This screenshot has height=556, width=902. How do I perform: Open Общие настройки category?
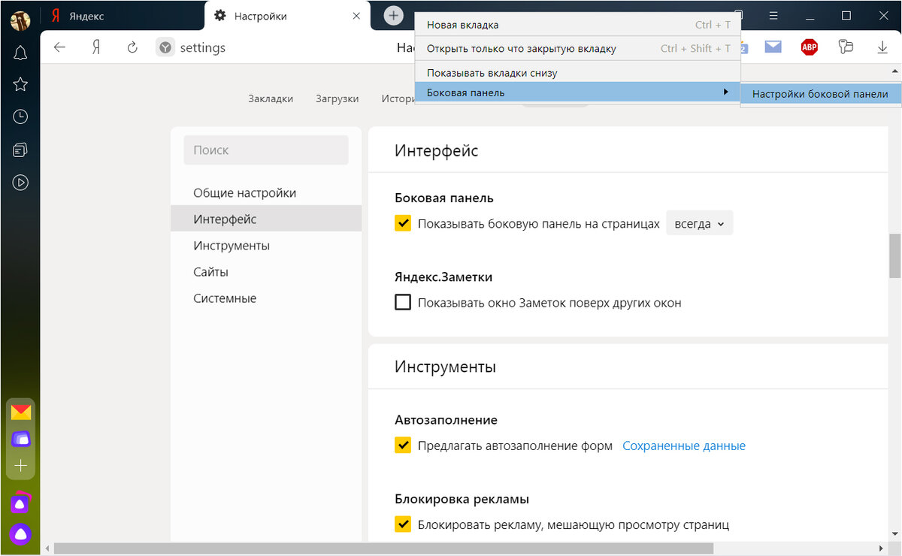266,193
